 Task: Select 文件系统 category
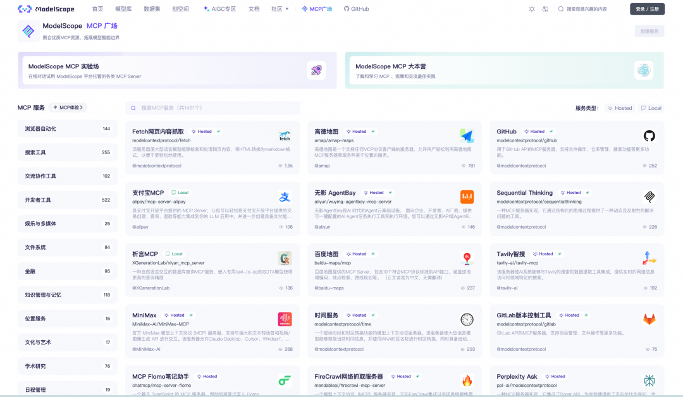click(68, 247)
